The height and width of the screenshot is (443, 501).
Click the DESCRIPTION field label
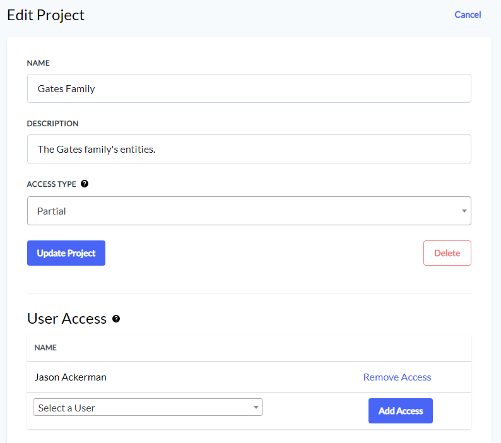(53, 124)
